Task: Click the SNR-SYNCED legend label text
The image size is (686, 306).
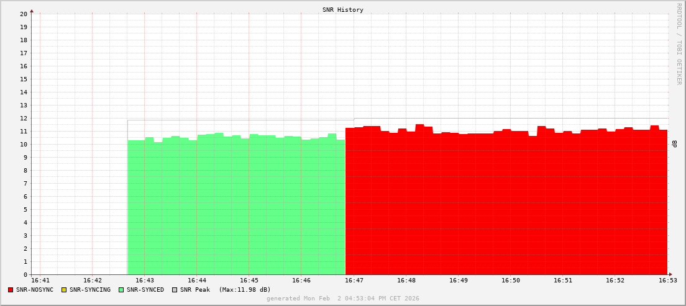Action: (x=145, y=290)
